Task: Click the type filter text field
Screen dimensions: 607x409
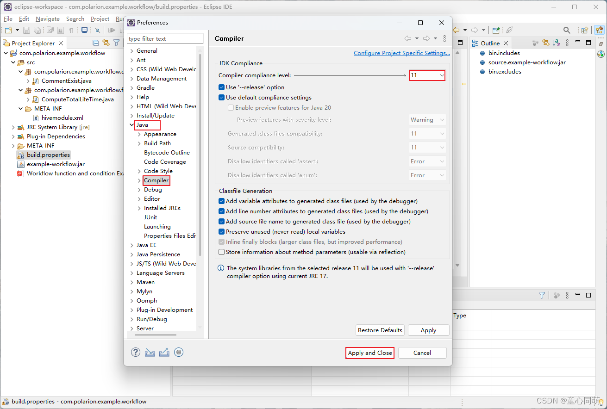Action: pyautogui.click(x=165, y=39)
